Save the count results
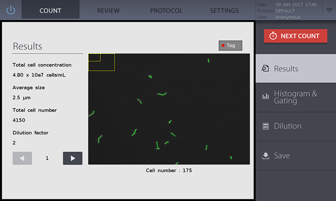This screenshot has width=336, height=201. [296, 155]
